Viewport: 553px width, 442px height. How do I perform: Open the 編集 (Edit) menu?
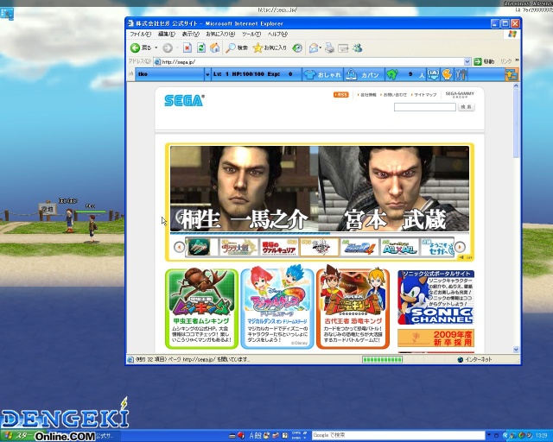[167, 34]
